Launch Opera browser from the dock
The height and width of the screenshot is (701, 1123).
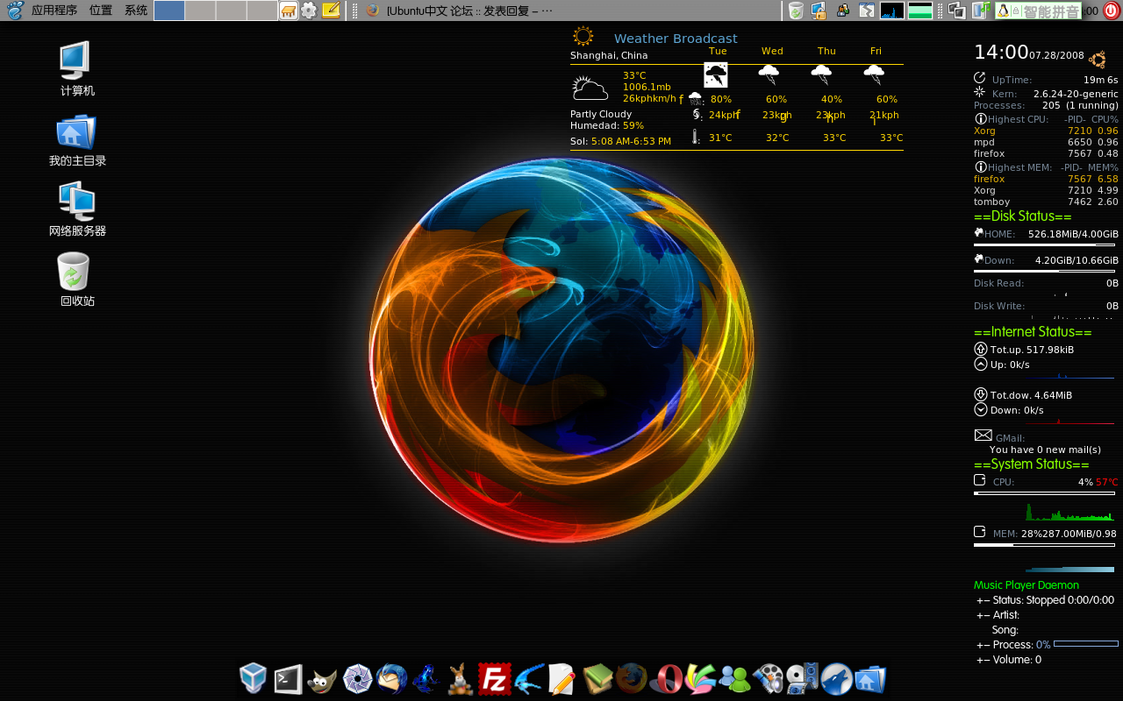tap(666, 678)
